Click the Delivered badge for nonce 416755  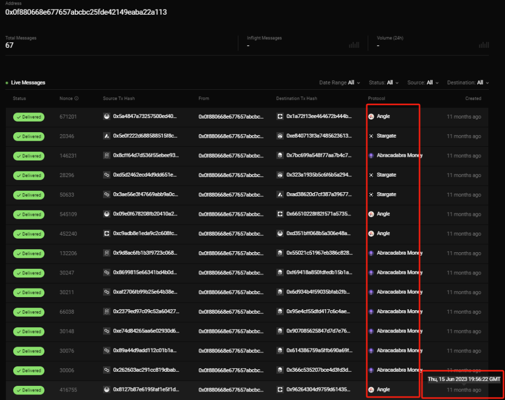29,390
